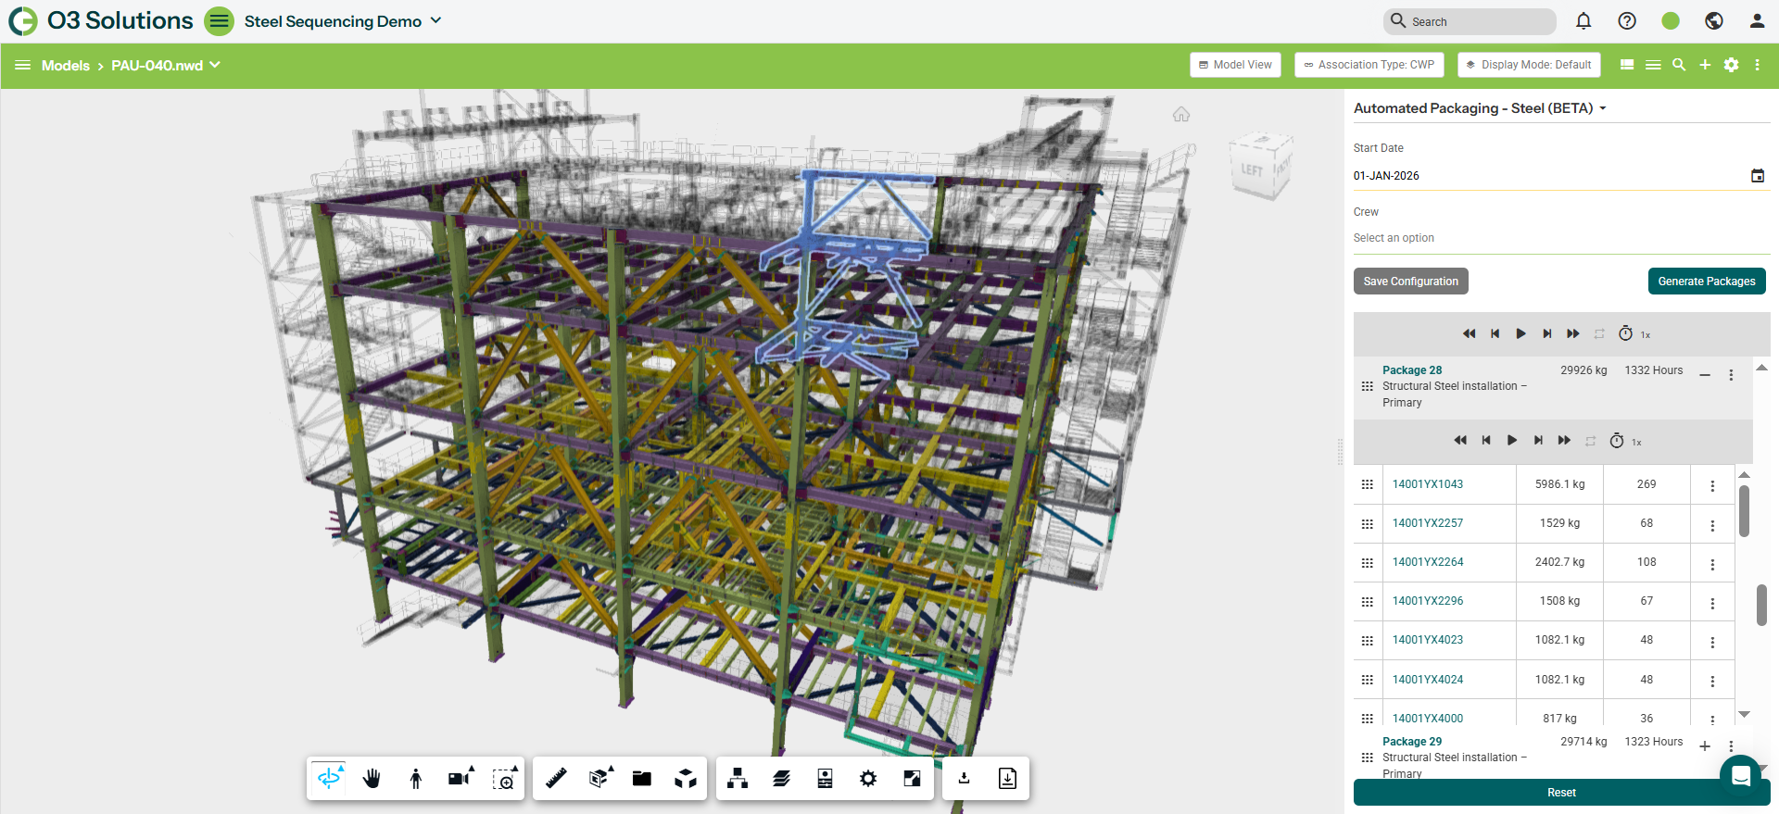Change the top playback speed 1x timer
1779x814 pixels.
pyautogui.click(x=1634, y=334)
